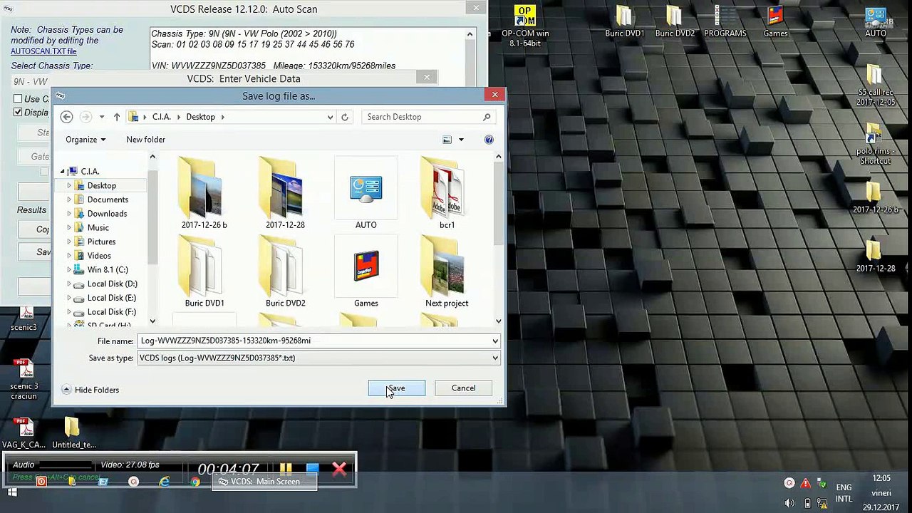Refresh the Desktop folder listing
The height and width of the screenshot is (513, 912).
click(x=345, y=117)
